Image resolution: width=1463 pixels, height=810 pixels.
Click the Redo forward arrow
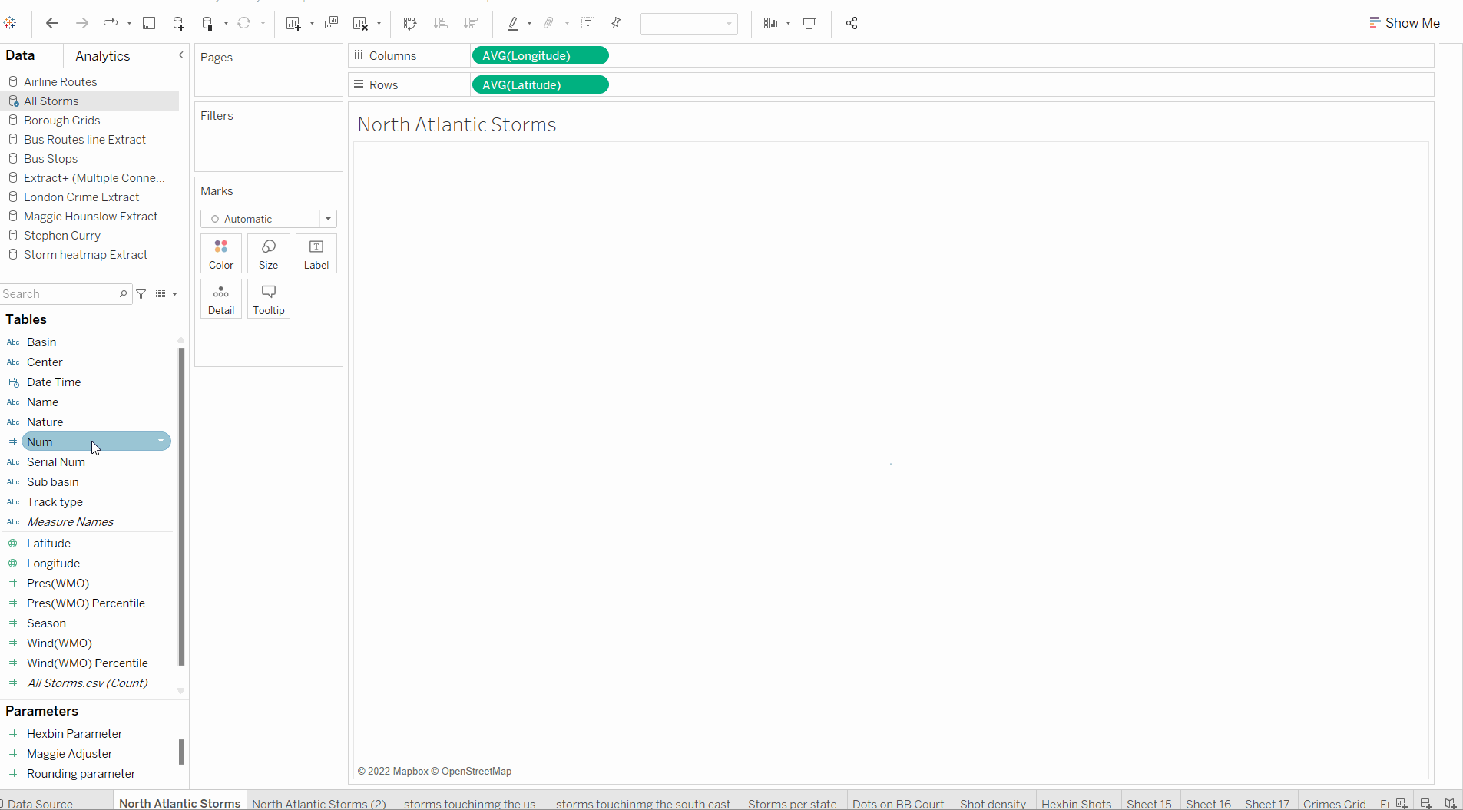pyautogui.click(x=82, y=23)
